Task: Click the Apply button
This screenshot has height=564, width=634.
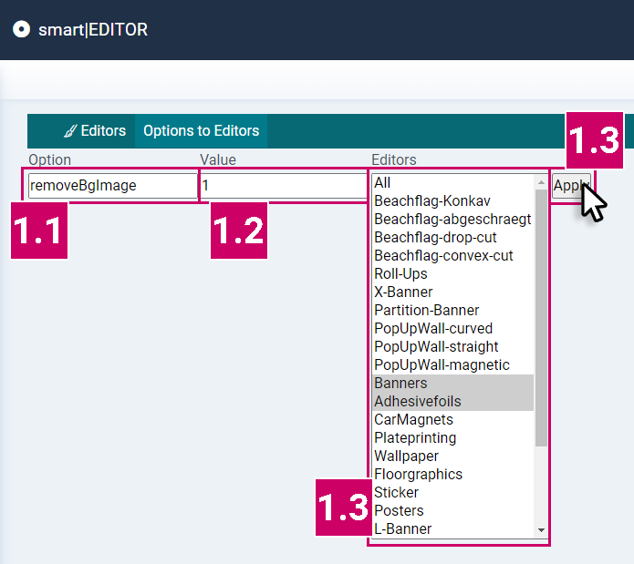Action: tap(571, 186)
